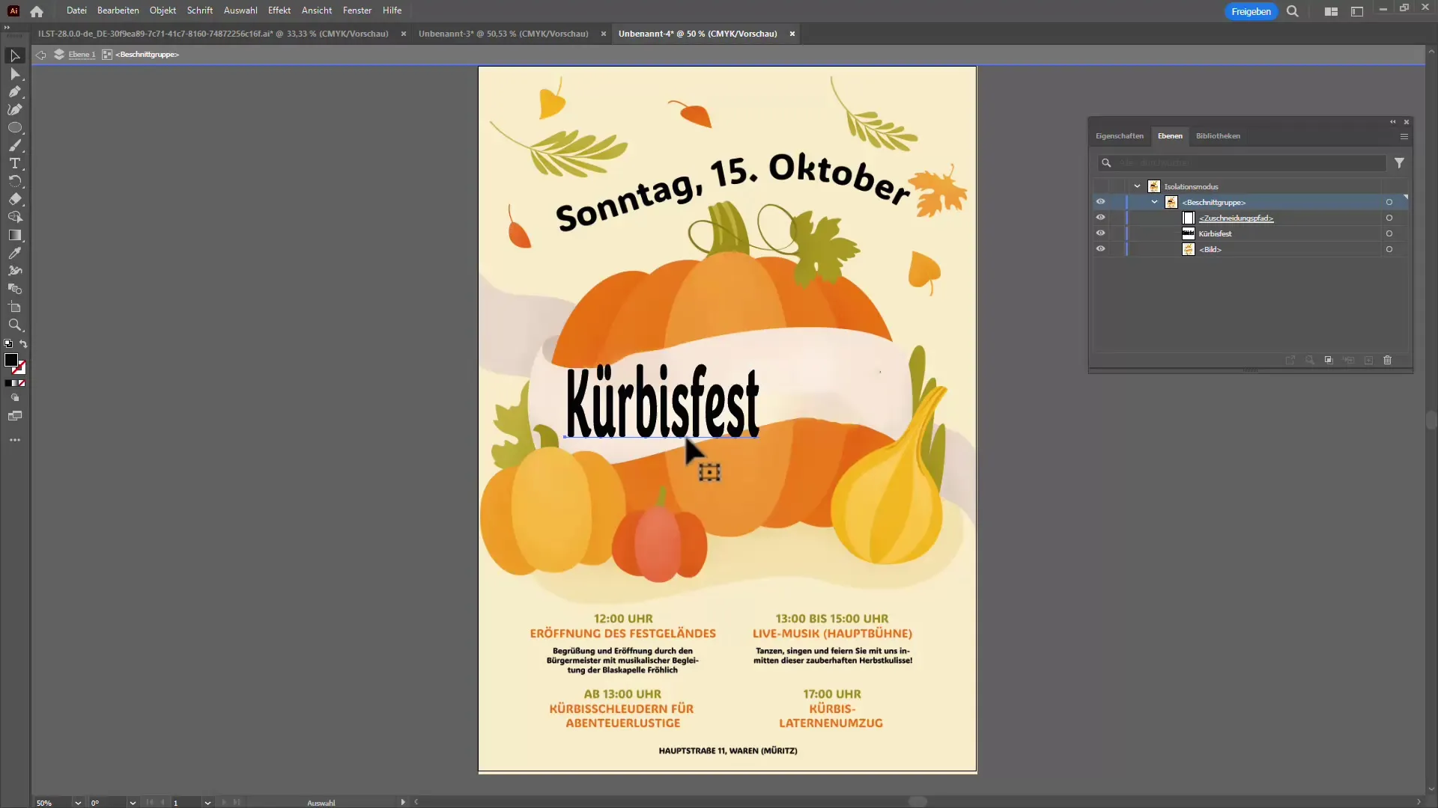Screen dimensions: 1438x808
Task: Select the Pen tool
Action: click(15, 92)
